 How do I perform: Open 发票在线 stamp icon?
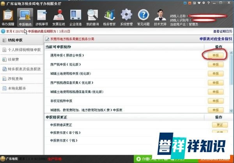click(58, 17)
